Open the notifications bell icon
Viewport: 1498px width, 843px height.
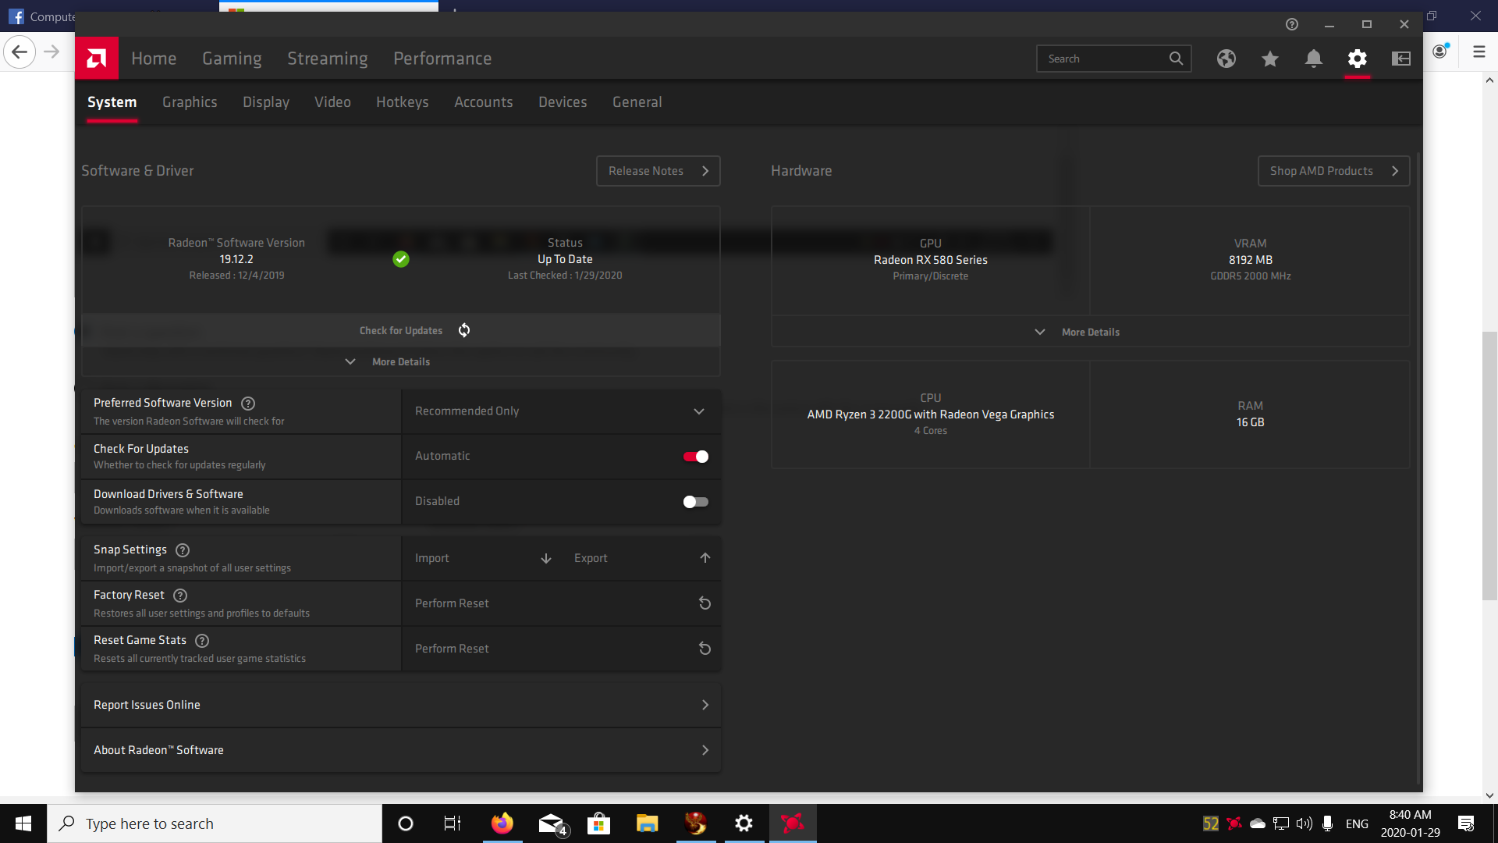1314,59
